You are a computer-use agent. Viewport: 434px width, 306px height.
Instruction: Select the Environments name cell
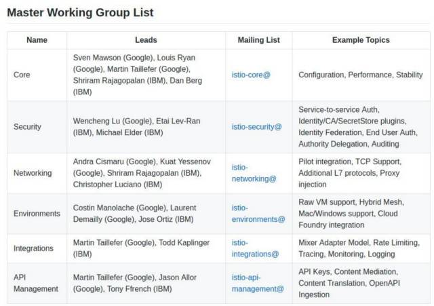click(x=37, y=214)
